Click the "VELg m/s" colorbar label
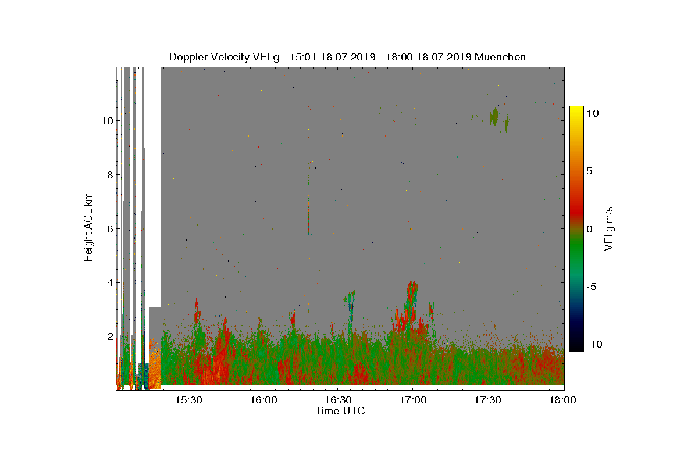698x465 pixels. [x=609, y=228]
